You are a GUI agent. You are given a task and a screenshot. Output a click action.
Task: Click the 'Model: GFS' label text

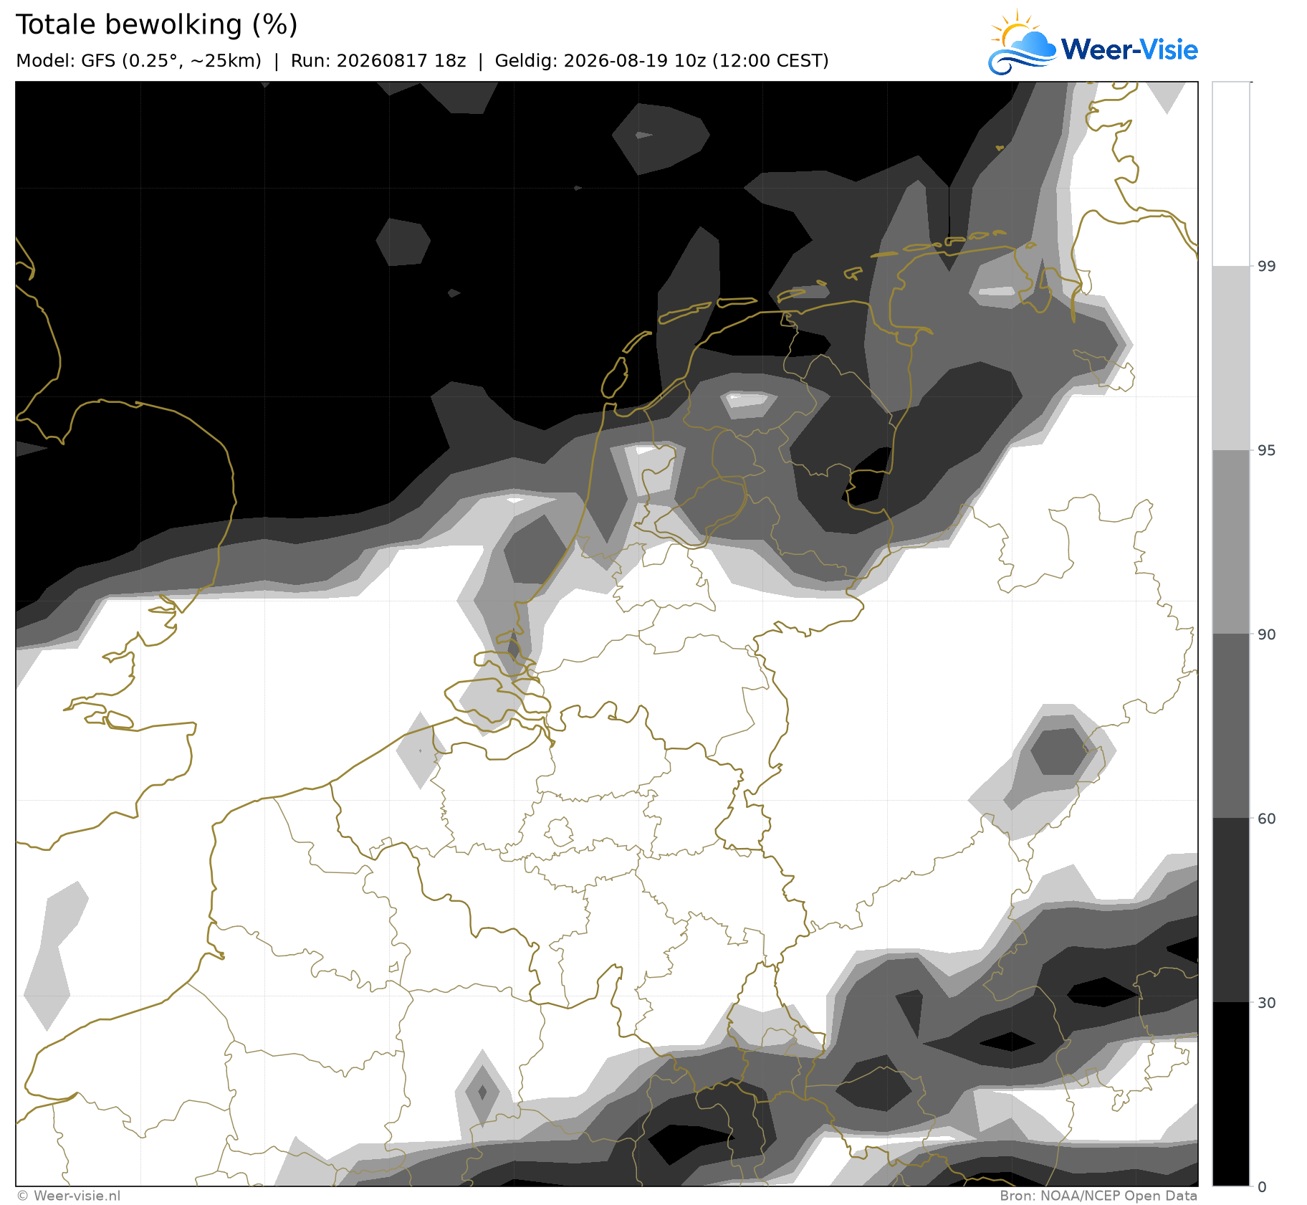click(x=66, y=61)
